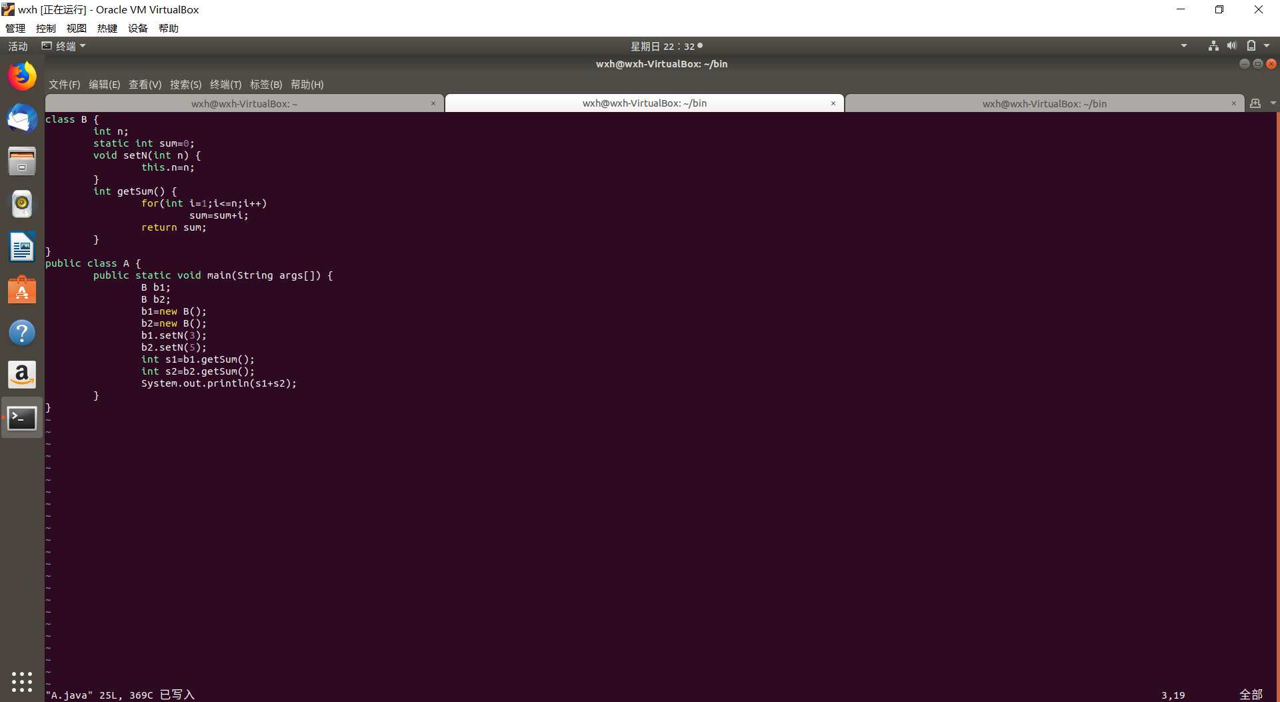The width and height of the screenshot is (1280, 702).
Task: Open the 终端 app menu dropdown in top bar
Action: point(64,46)
